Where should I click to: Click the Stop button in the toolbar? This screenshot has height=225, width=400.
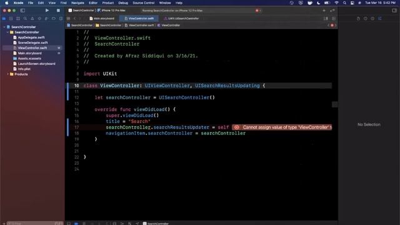coord(58,11)
